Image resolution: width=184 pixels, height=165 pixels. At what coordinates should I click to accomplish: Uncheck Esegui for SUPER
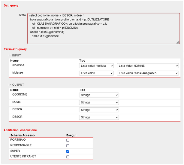tap(68, 151)
